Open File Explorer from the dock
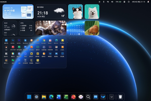 pyautogui.click(x=44, y=97)
